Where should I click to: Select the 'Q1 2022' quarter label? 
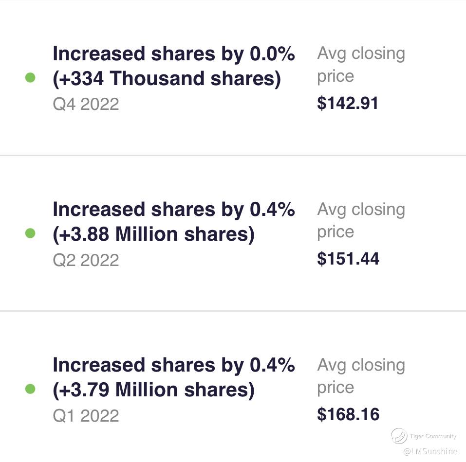coord(86,415)
